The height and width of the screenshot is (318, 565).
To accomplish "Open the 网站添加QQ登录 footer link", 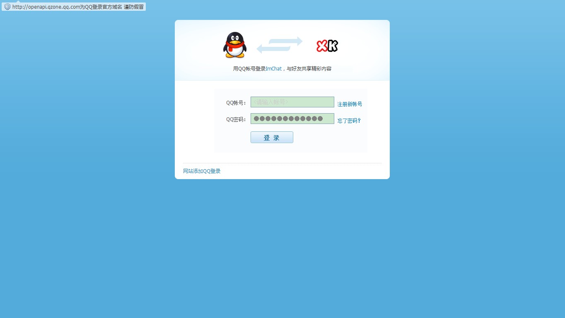I will [202, 171].
